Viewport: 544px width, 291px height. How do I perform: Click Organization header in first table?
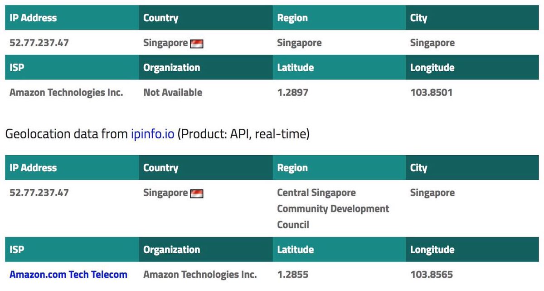pos(206,68)
